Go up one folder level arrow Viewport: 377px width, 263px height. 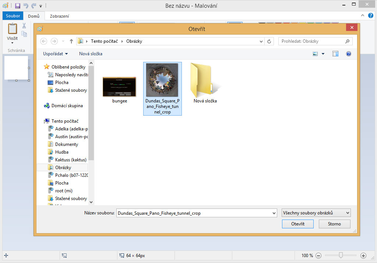pos(71,41)
